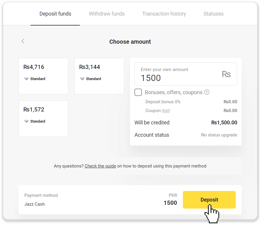Screen dimensions: 261x225
Task: Select the Rs4,716 amount card
Action: 43,76
